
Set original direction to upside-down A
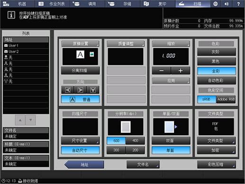[93, 90]
